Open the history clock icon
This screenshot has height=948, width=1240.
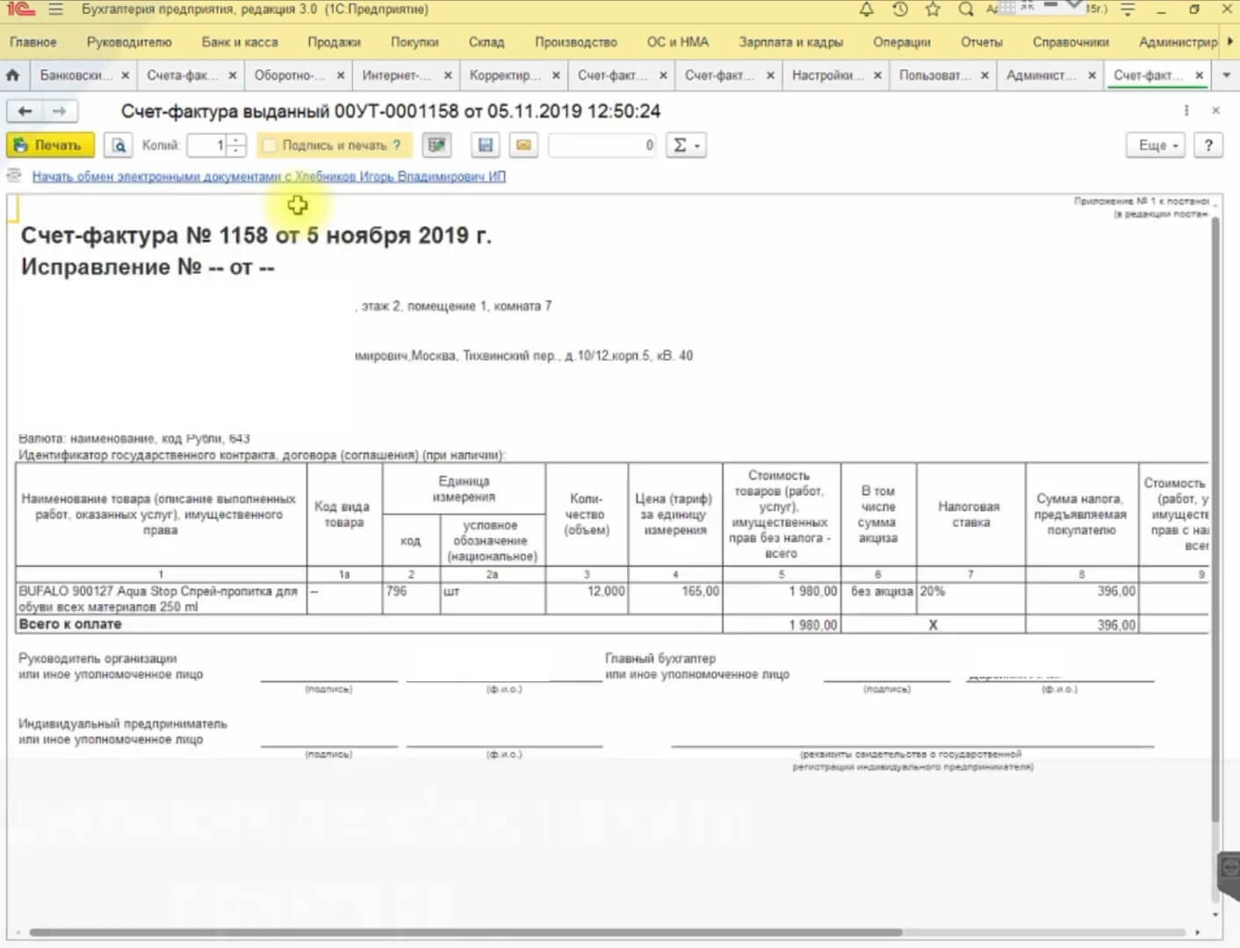click(x=899, y=10)
